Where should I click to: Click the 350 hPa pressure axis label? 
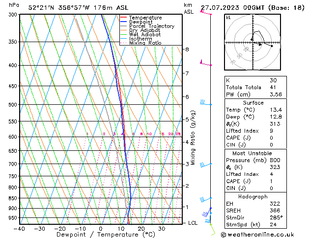14,42
